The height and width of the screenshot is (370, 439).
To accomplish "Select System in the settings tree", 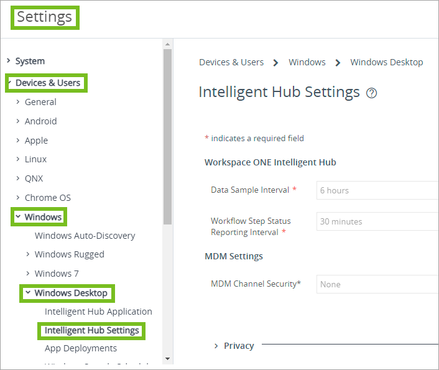I will click(30, 61).
